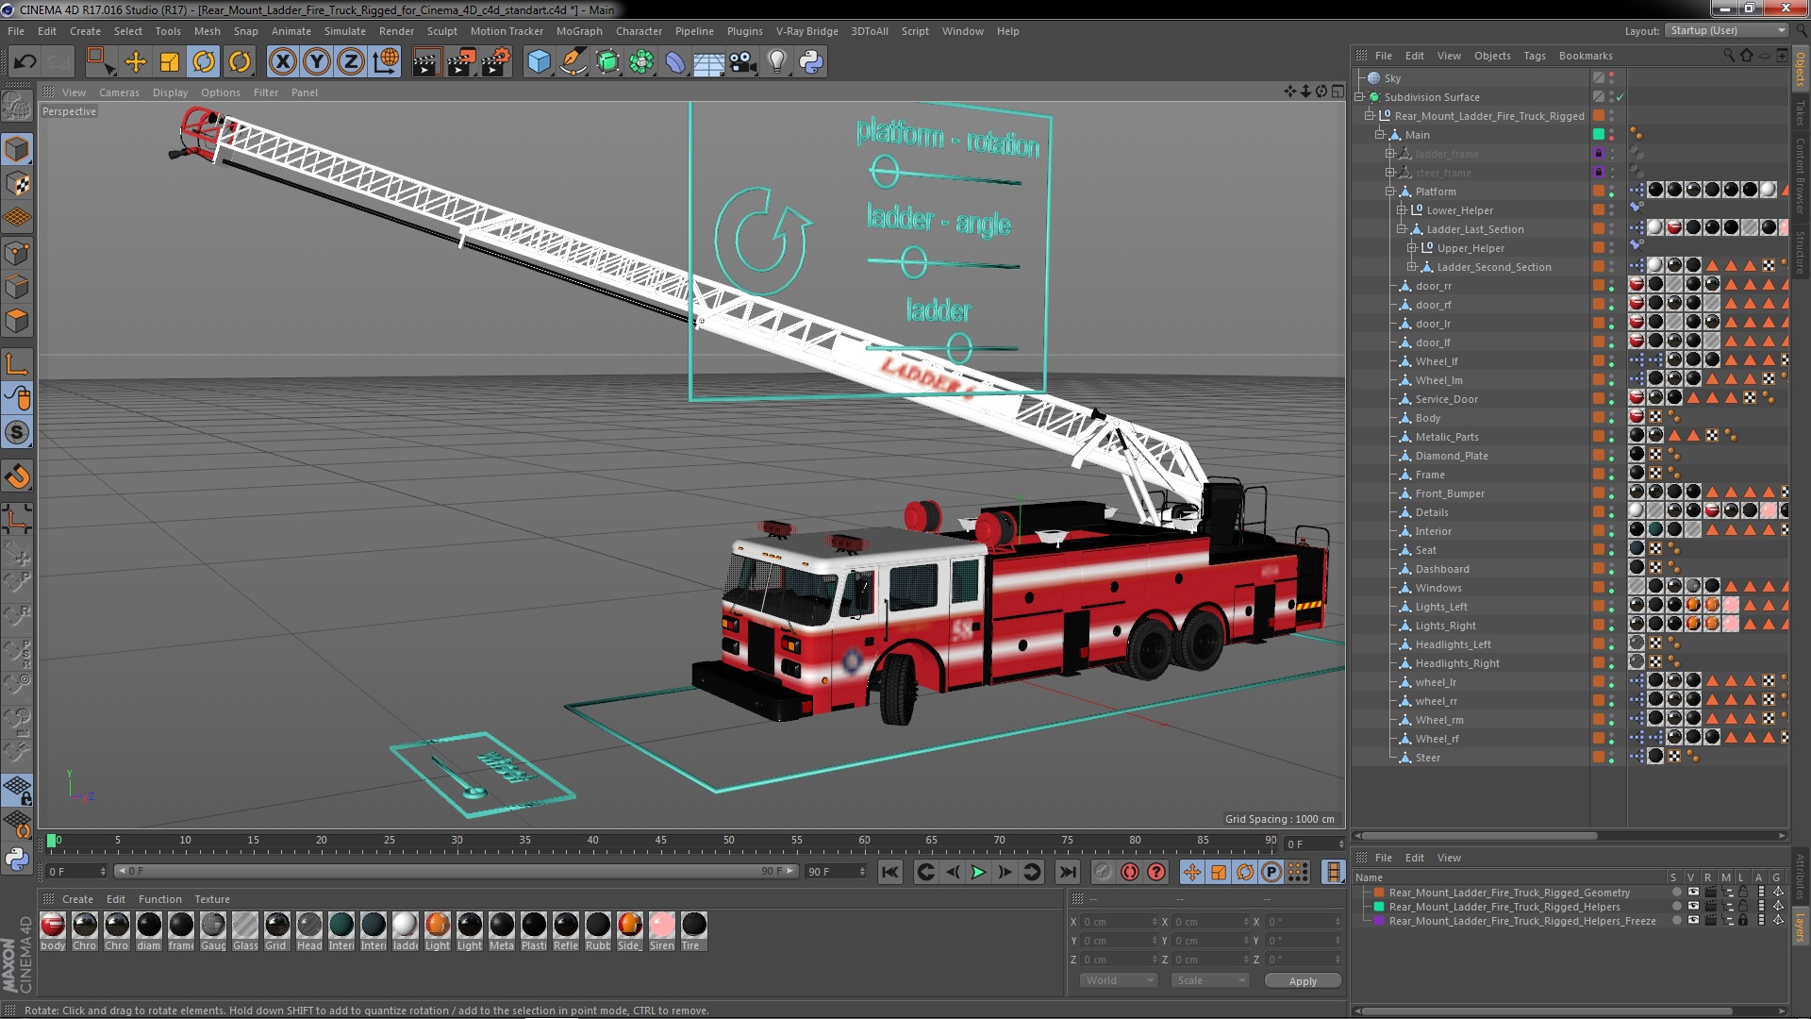This screenshot has width=1811, height=1019.
Task: Open the spline pen tool icon
Action: click(x=573, y=62)
